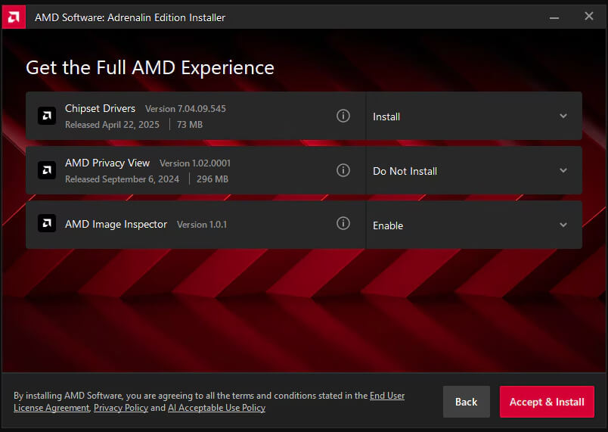
Task: Open the Chipset Drivers Install dropdown
Action: point(474,116)
